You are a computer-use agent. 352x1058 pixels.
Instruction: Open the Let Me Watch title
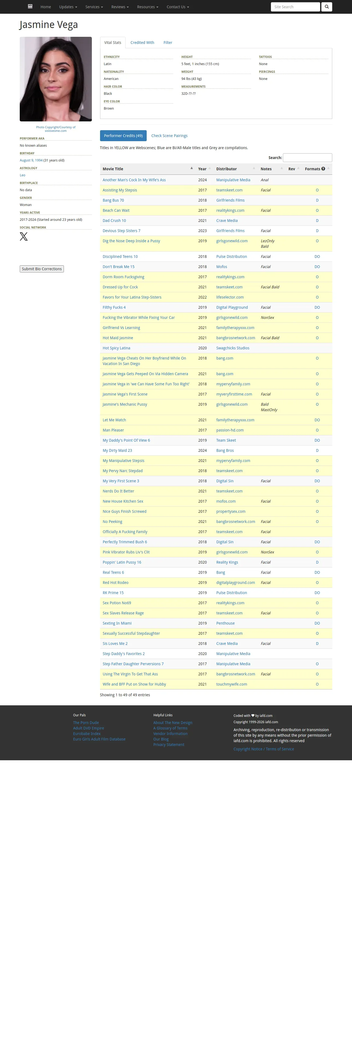pyautogui.click(x=114, y=420)
